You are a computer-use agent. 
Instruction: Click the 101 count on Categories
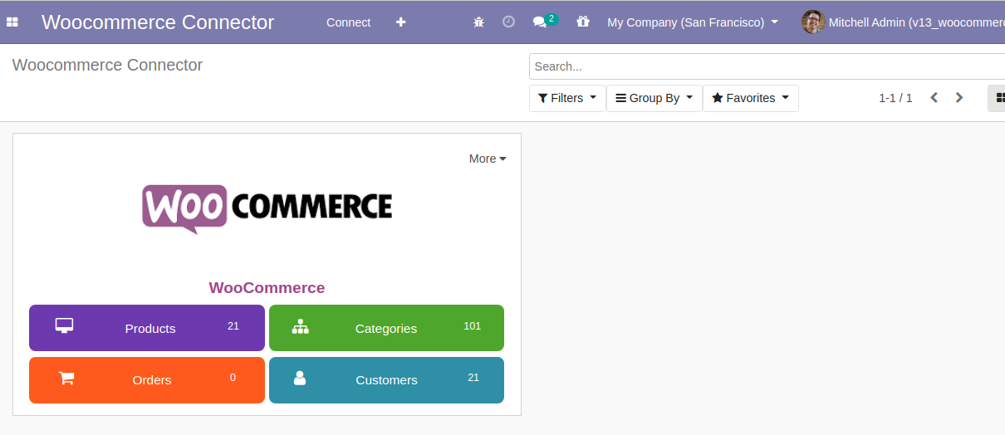[473, 326]
